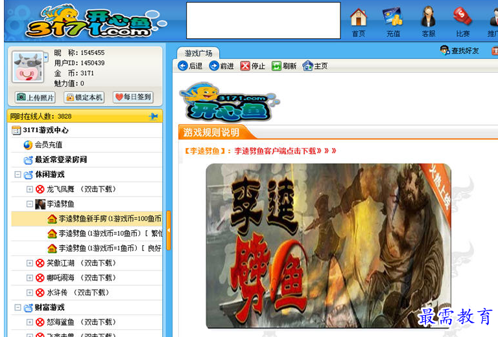Viewport: 498px width, 337px height.
Task: Select the 龙飞凤舞 (双击下载) game entry
Action: pyautogui.click(x=82, y=190)
